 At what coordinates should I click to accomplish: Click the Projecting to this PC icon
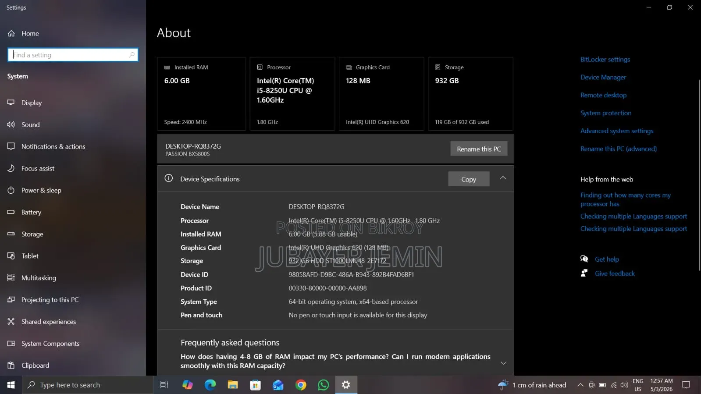tap(11, 300)
